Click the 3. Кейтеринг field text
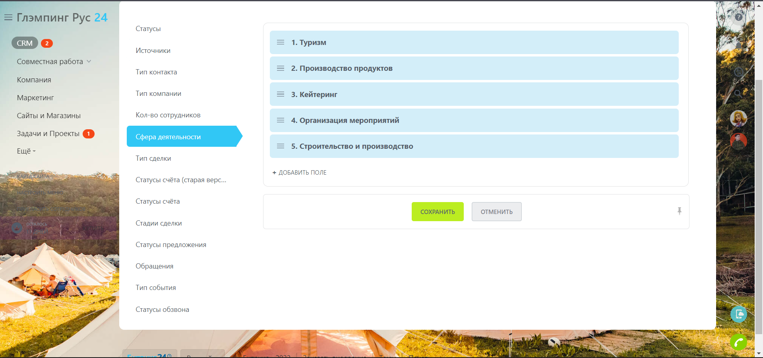This screenshot has height=358, width=763. point(314,95)
